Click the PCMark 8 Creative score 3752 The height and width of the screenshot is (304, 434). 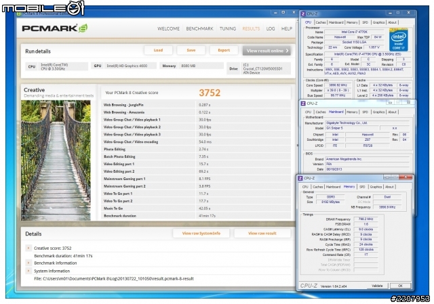tap(210, 93)
